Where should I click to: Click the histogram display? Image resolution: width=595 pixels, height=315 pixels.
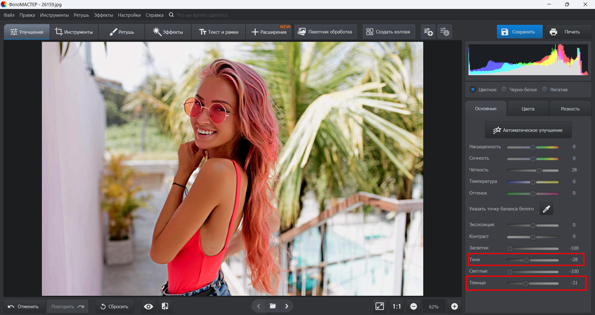pos(528,59)
